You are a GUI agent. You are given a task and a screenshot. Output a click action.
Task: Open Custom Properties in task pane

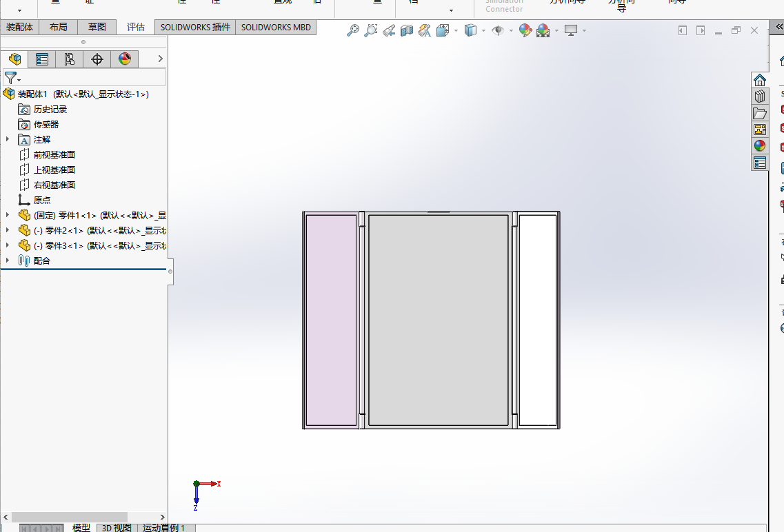click(x=759, y=163)
